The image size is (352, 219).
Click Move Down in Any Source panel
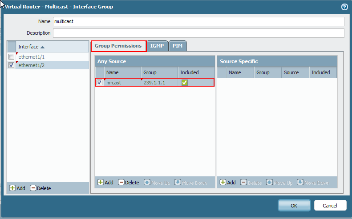click(x=191, y=182)
